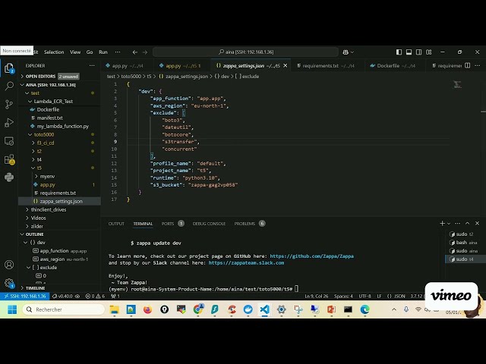Open the View menu

coord(75,52)
